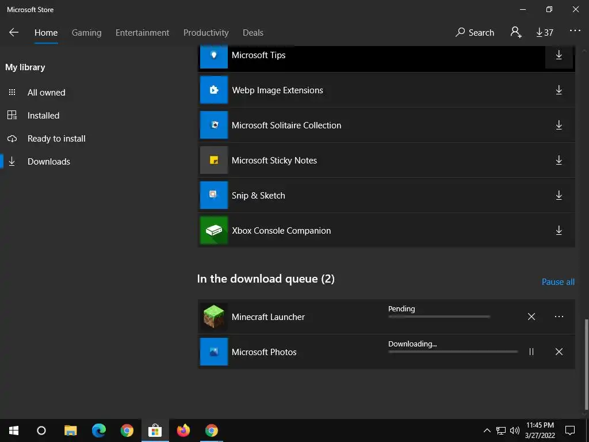The image size is (589, 442).
Task: Open Firefox from the taskbar
Action: click(183, 430)
